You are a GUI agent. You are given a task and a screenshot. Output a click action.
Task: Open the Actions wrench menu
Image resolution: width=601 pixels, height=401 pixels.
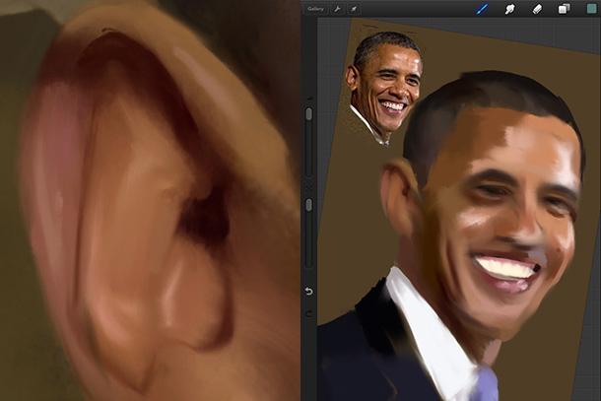click(x=338, y=9)
